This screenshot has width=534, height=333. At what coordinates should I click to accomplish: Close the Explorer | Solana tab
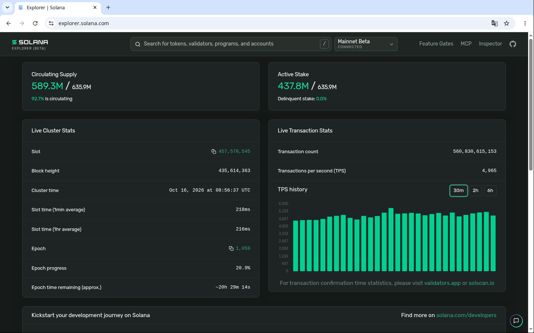click(95, 8)
